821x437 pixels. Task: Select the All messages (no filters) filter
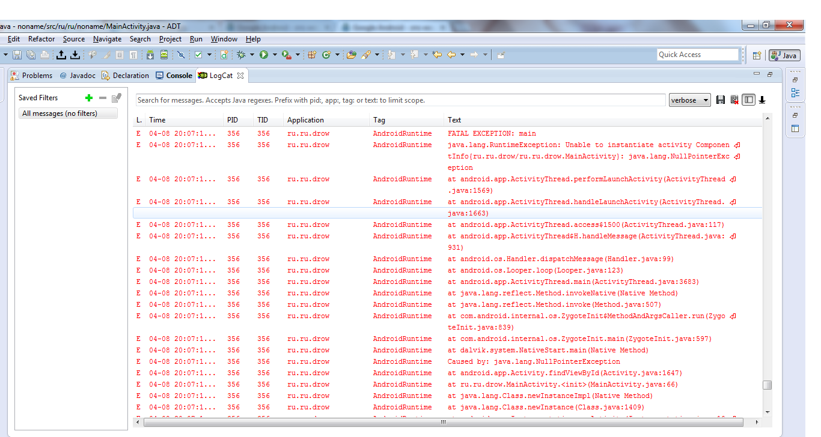click(x=68, y=113)
